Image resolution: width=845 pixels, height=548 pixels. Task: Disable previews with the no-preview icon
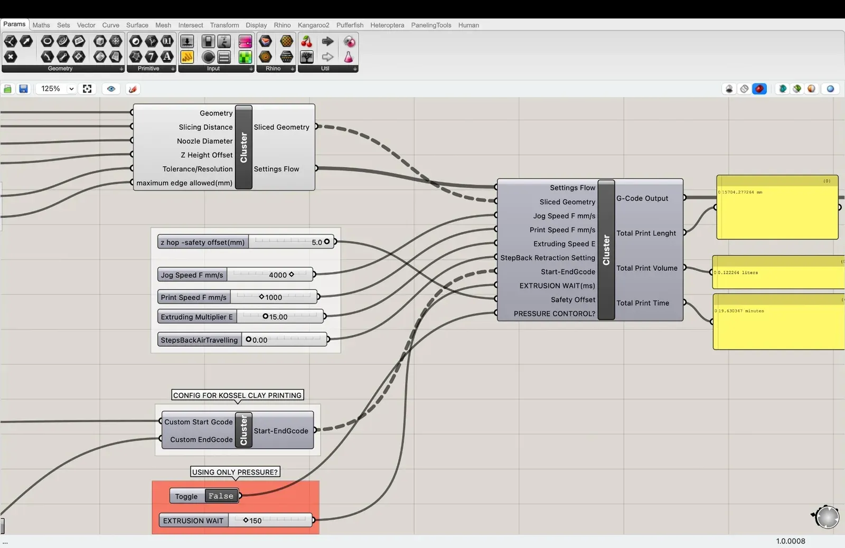click(x=729, y=89)
